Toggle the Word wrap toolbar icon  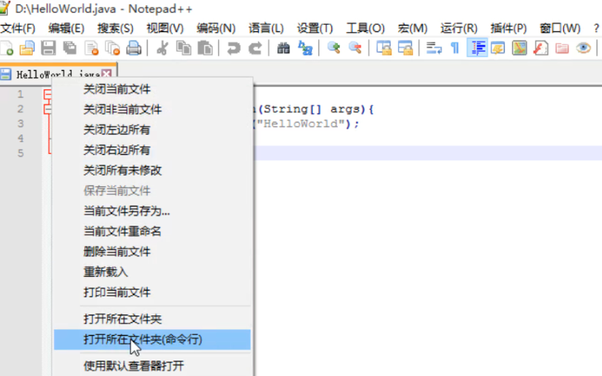[434, 48]
